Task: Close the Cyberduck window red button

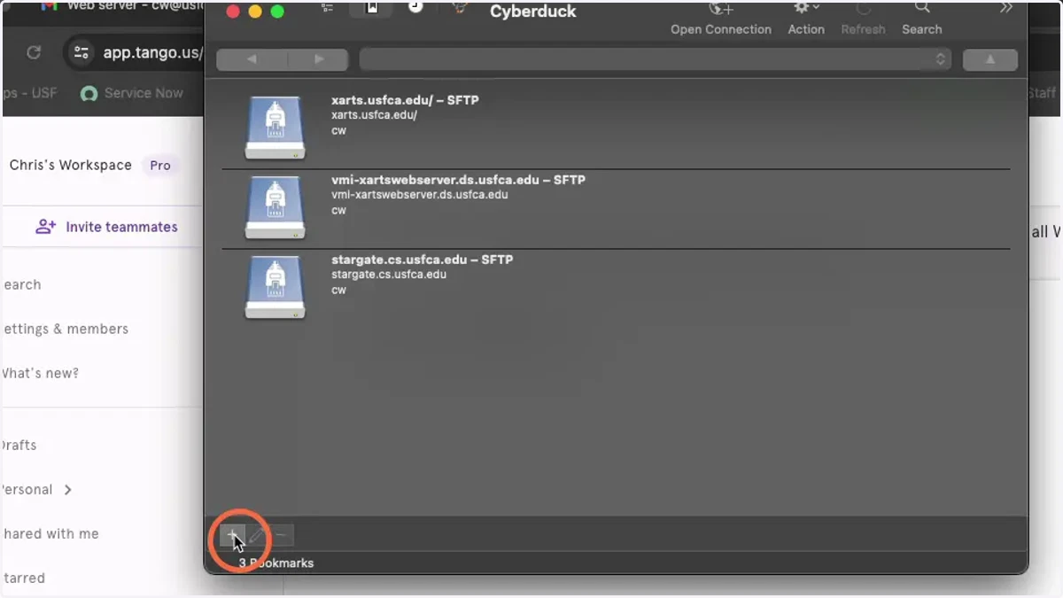Action: (234, 12)
